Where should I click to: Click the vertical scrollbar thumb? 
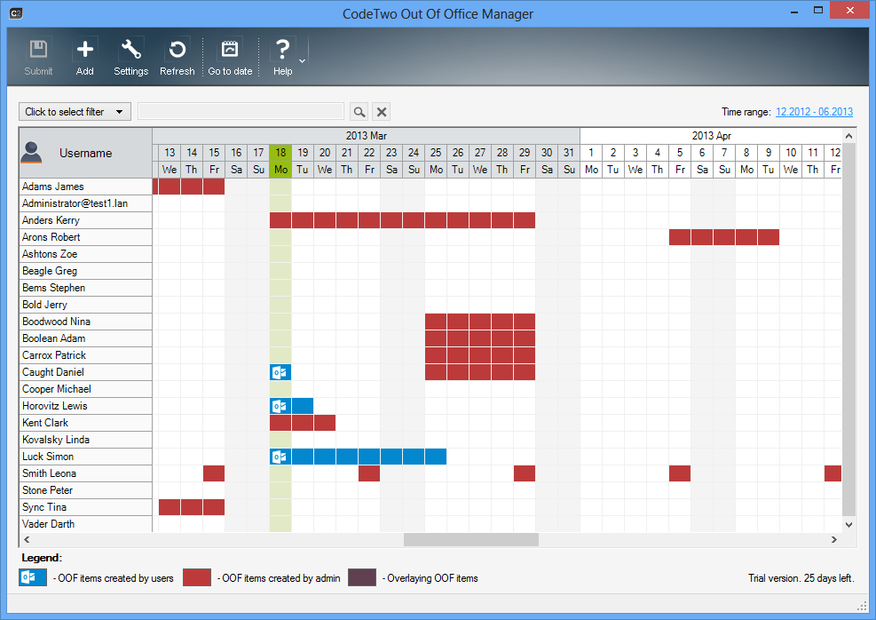tap(848, 330)
